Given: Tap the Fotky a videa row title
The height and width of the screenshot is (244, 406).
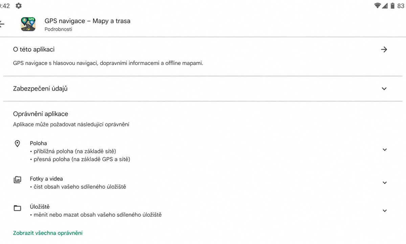Looking at the screenshot, I should point(46,179).
